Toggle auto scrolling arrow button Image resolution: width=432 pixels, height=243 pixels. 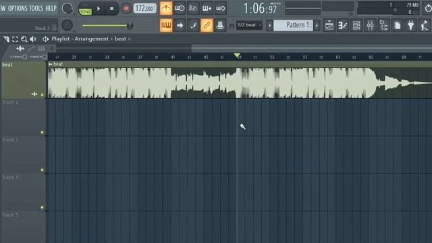click(x=180, y=26)
